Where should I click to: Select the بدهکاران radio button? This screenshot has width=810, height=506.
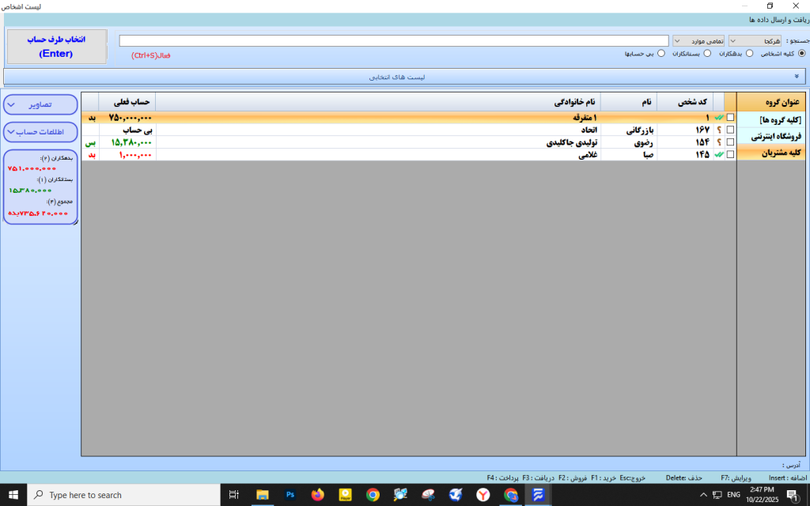(748, 53)
